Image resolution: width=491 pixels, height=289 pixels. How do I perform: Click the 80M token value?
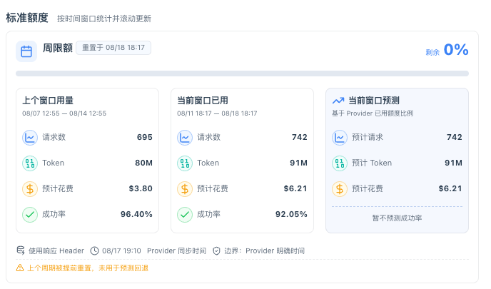(143, 163)
